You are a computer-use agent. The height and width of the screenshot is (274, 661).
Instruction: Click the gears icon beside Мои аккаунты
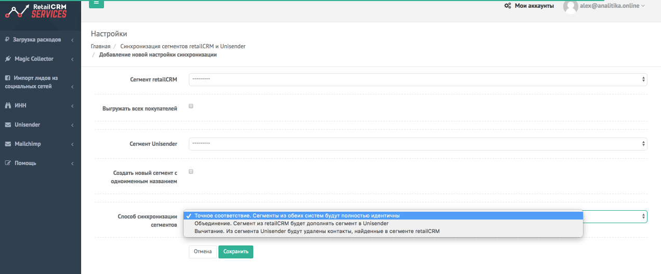508,6
